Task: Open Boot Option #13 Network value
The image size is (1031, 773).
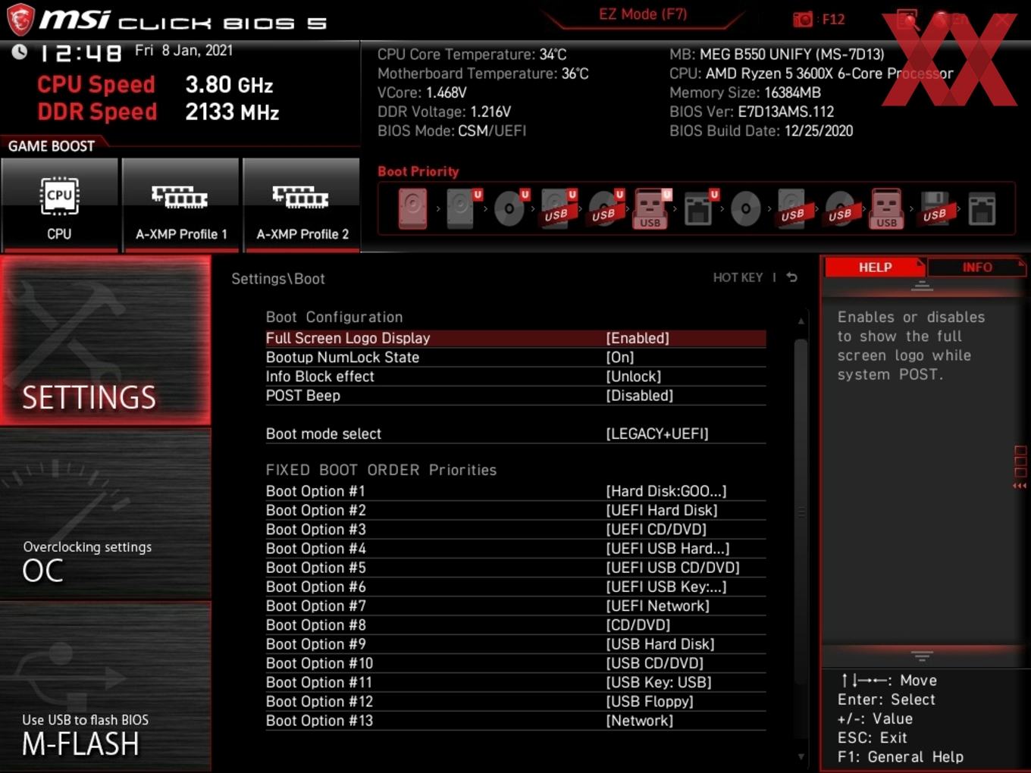Action: tap(640, 721)
